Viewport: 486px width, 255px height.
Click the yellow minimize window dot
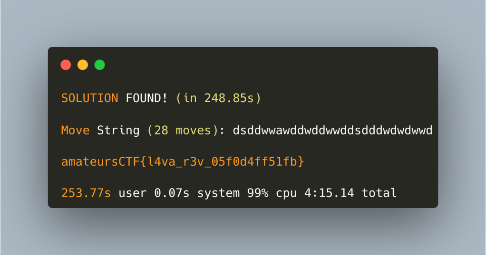(x=83, y=65)
